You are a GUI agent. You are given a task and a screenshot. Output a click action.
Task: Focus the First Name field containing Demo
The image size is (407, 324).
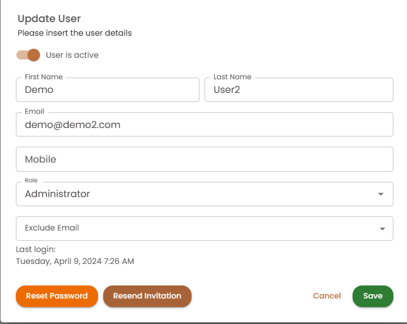click(x=108, y=89)
